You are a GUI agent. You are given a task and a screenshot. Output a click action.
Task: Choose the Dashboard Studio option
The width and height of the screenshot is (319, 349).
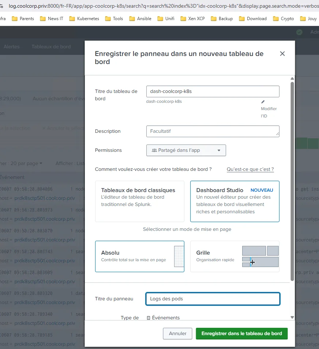pyautogui.click(x=234, y=201)
